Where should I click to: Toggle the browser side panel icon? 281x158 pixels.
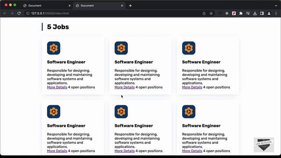(x=262, y=14)
